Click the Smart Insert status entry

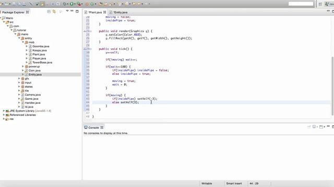pos(234,183)
